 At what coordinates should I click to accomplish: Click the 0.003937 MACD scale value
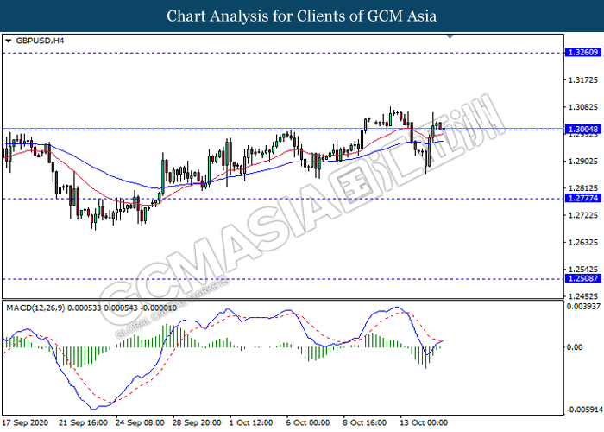[x=583, y=306]
